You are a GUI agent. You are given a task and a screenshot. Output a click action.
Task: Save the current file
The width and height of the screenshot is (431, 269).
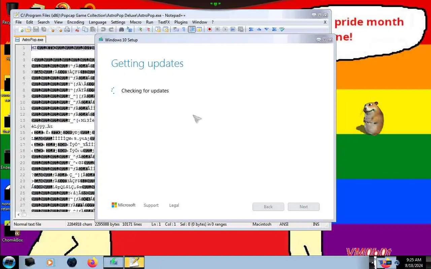click(x=36, y=29)
